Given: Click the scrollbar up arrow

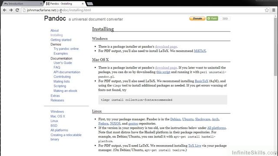Looking at the screenshot, I should pos(275,16).
